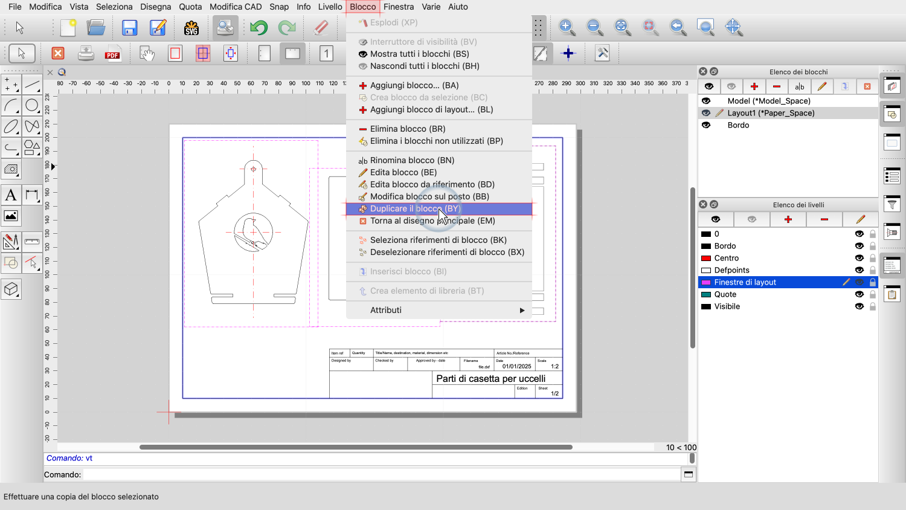This screenshot has width=906, height=510.
Task: Click the save floppy disk icon
Action: point(129,28)
